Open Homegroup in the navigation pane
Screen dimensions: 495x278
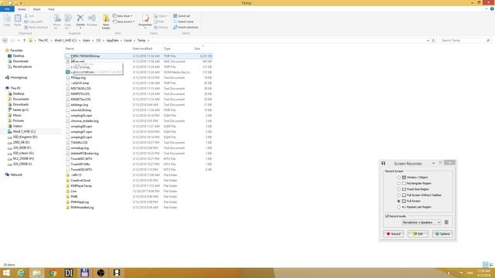pyautogui.click(x=19, y=77)
